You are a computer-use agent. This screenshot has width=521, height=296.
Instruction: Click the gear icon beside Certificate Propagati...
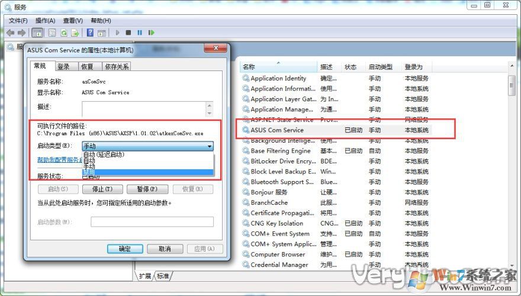click(246, 213)
